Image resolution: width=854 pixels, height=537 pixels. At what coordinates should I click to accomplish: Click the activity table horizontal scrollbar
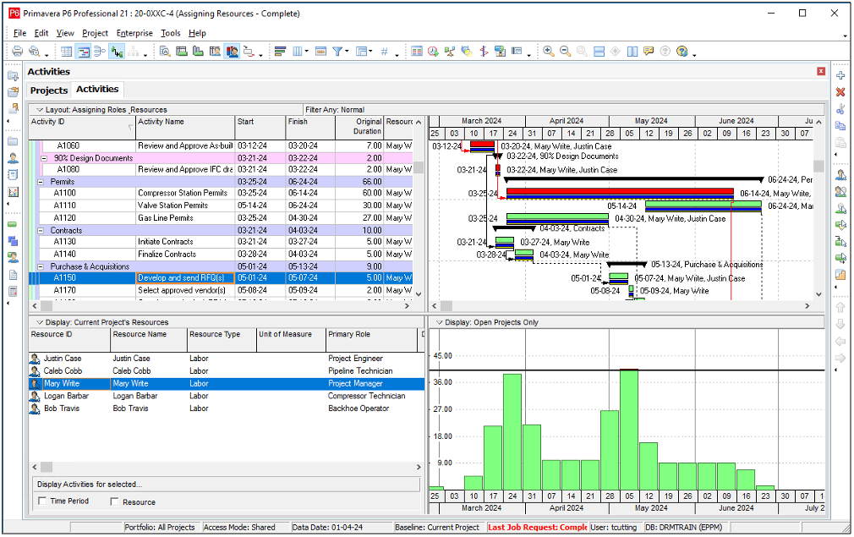pos(222,306)
